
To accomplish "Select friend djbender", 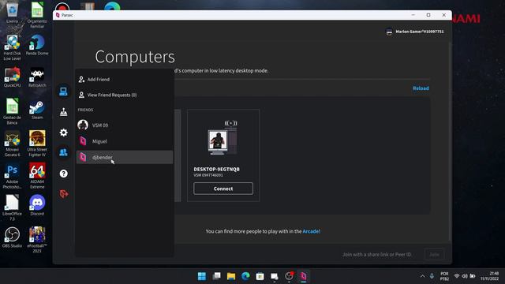I will tap(125, 157).
